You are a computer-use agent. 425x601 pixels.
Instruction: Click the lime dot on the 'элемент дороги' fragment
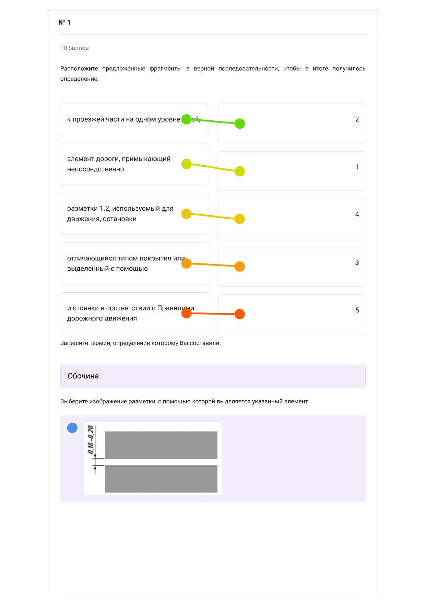click(x=186, y=164)
